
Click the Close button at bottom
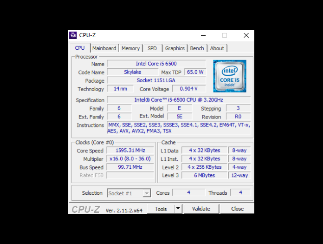pos(237,209)
